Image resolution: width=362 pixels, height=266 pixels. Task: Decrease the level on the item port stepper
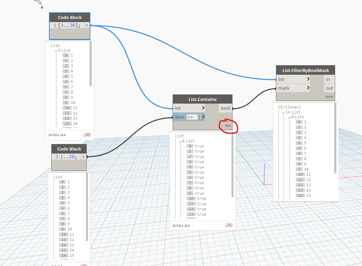[200, 118]
